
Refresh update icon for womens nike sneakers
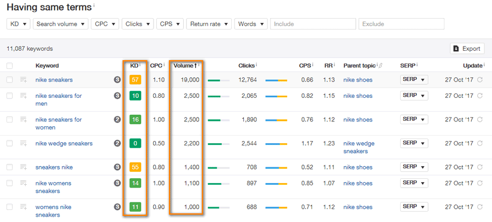tap(480, 207)
